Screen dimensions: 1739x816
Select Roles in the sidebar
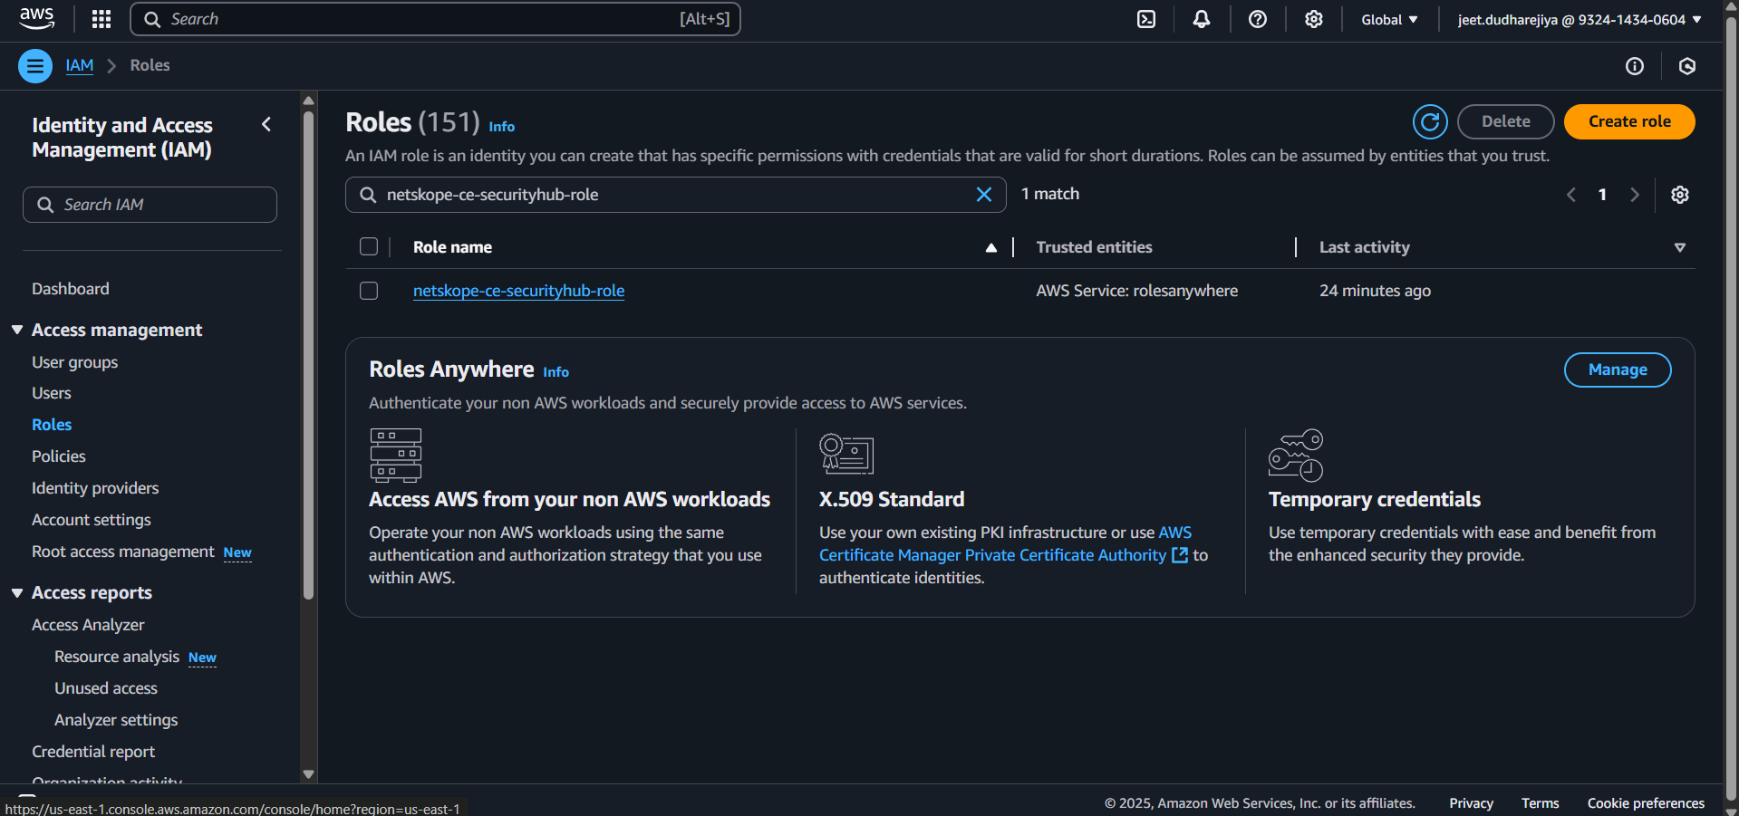pos(52,425)
